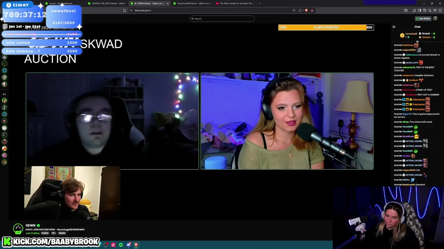Close the GEWN Stream tab

coord(168,3)
